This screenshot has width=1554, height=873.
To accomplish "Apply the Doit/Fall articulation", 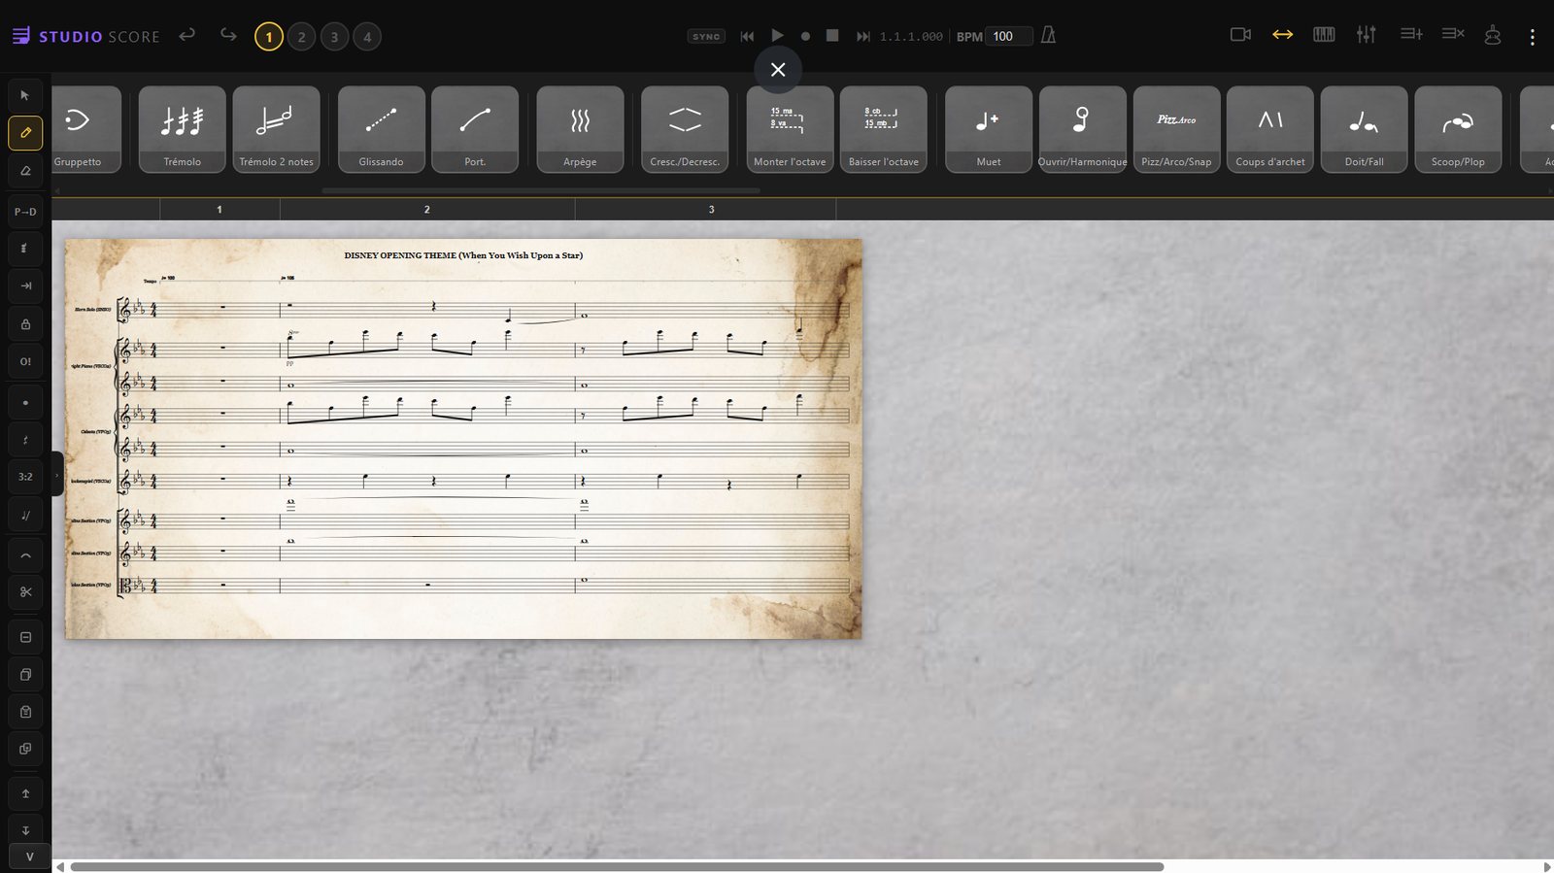I will [x=1365, y=129].
